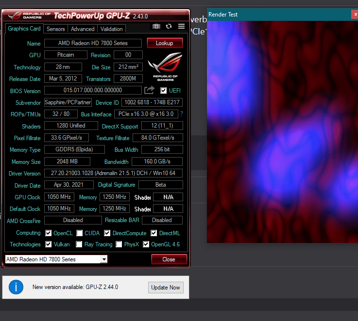Screen dimensions: 358x321
Task: Click the Technology value 28 nm
Action: point(63,67)
